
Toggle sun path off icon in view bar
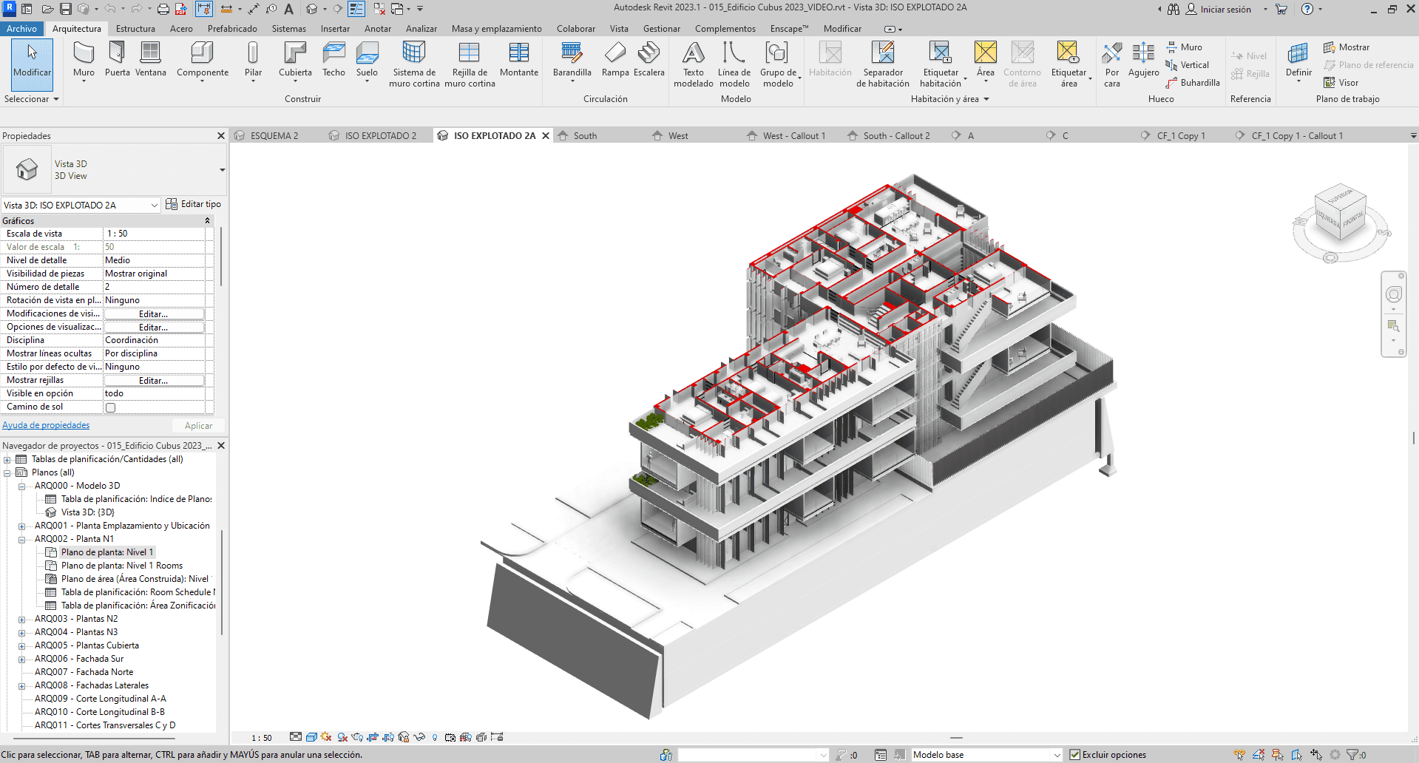(x=326, y=737)
